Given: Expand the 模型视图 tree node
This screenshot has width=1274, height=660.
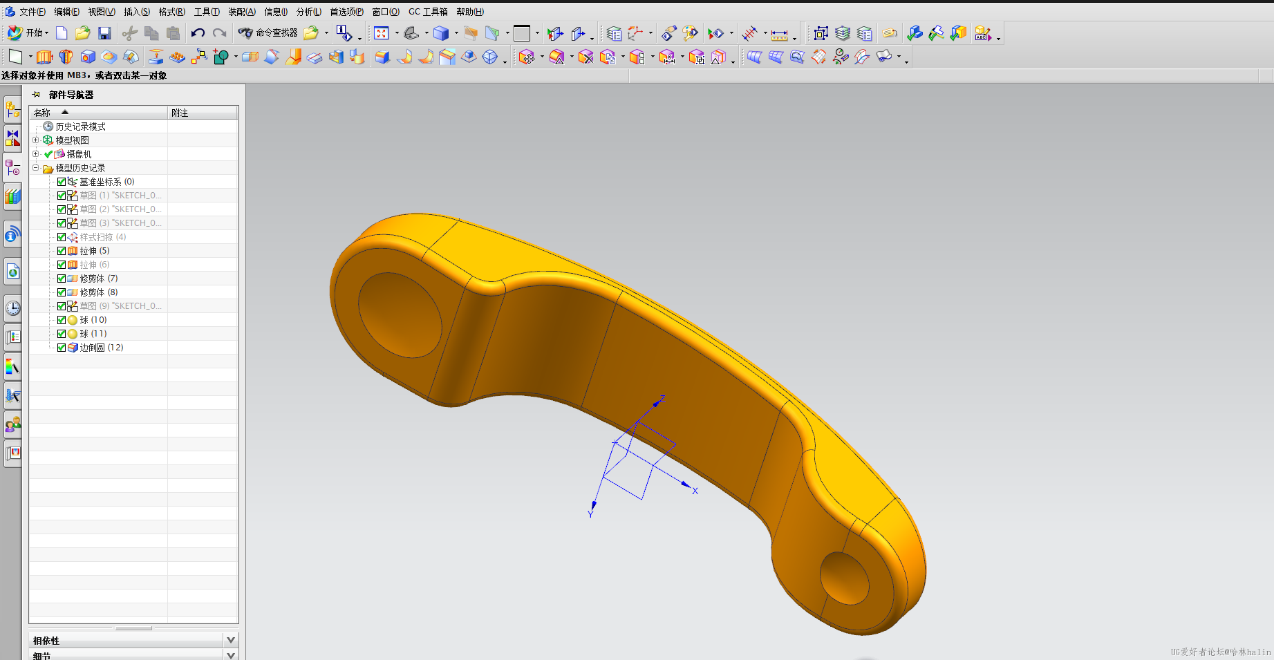Looking at the screenshot, I should click(x=36, y=140).
